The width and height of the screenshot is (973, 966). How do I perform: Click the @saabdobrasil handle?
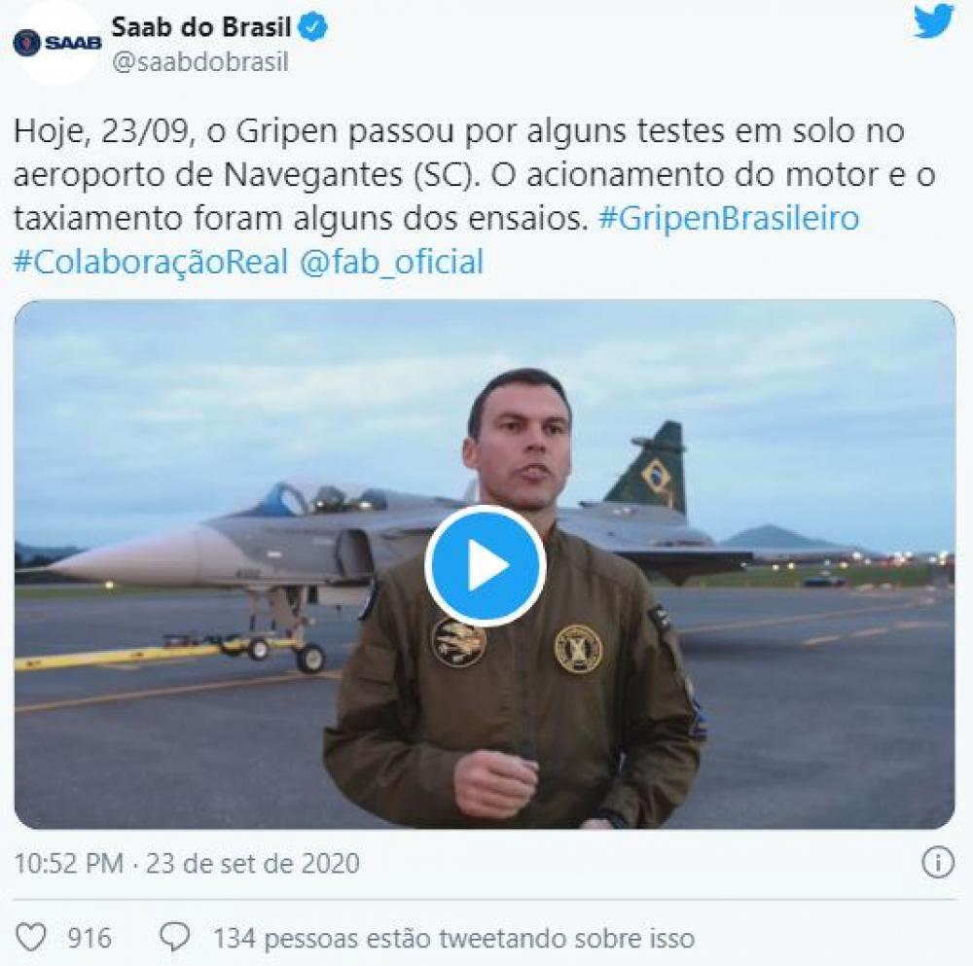tap(200, 62)
